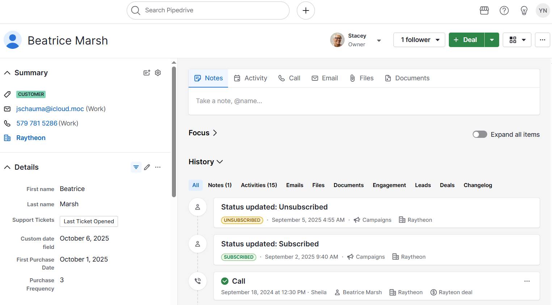The width and height of the screenshot is (552, 305).
Task: Click the green Deal button
Action: pyautogui.click(x=466, y=40)
